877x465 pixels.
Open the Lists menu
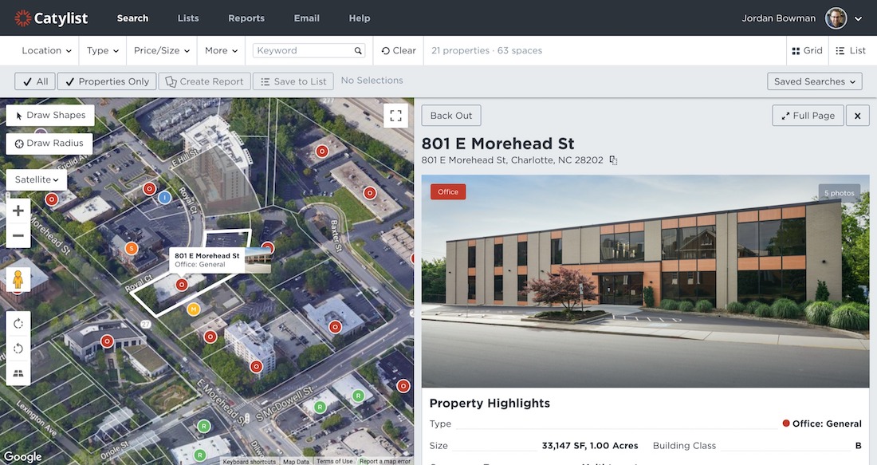pos(188,18)
